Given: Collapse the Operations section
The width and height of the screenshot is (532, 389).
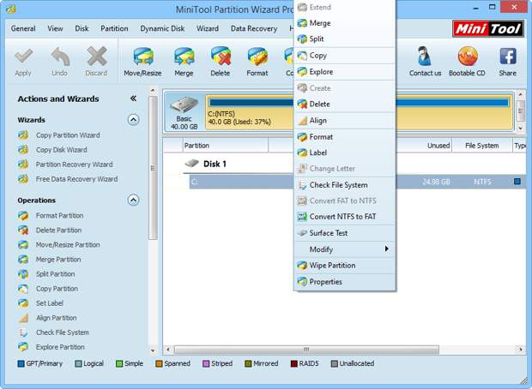Looking at the screenshot, I should pyautogui.click(x=133, y=200).
